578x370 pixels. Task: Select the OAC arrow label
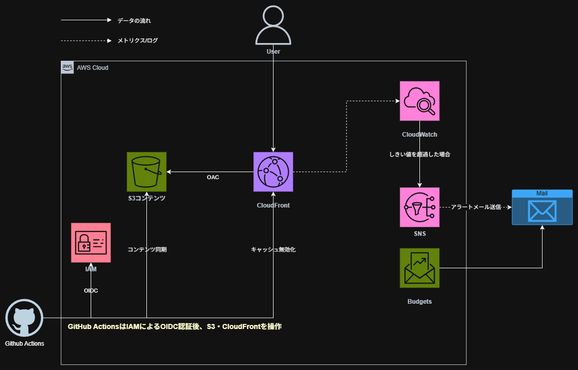tap(213, 177)
